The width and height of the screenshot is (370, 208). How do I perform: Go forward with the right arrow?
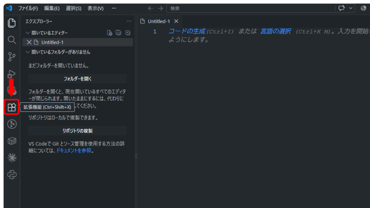(x=160, y=8)
